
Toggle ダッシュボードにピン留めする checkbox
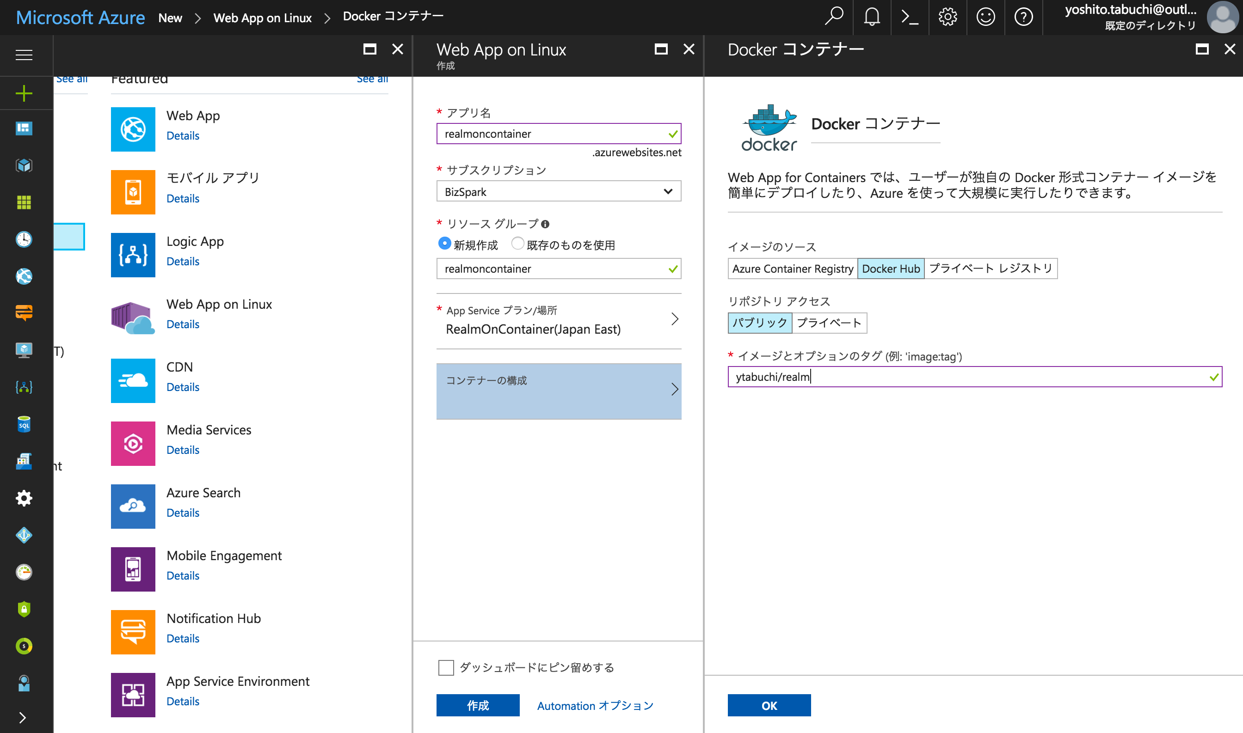tap(444, 668)
